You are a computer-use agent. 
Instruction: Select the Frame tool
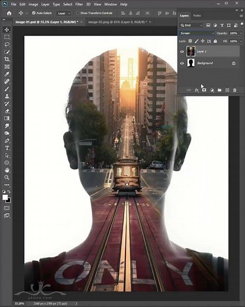pyautogui.click(x=7, y=67)
